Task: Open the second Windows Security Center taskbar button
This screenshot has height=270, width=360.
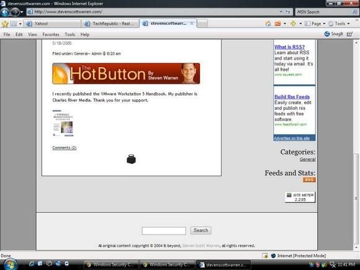Action: pyautogui.click(x=168, y=264)
